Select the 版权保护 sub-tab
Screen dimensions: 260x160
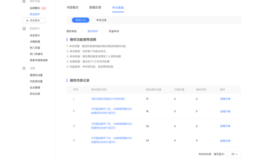coord(93,31)
